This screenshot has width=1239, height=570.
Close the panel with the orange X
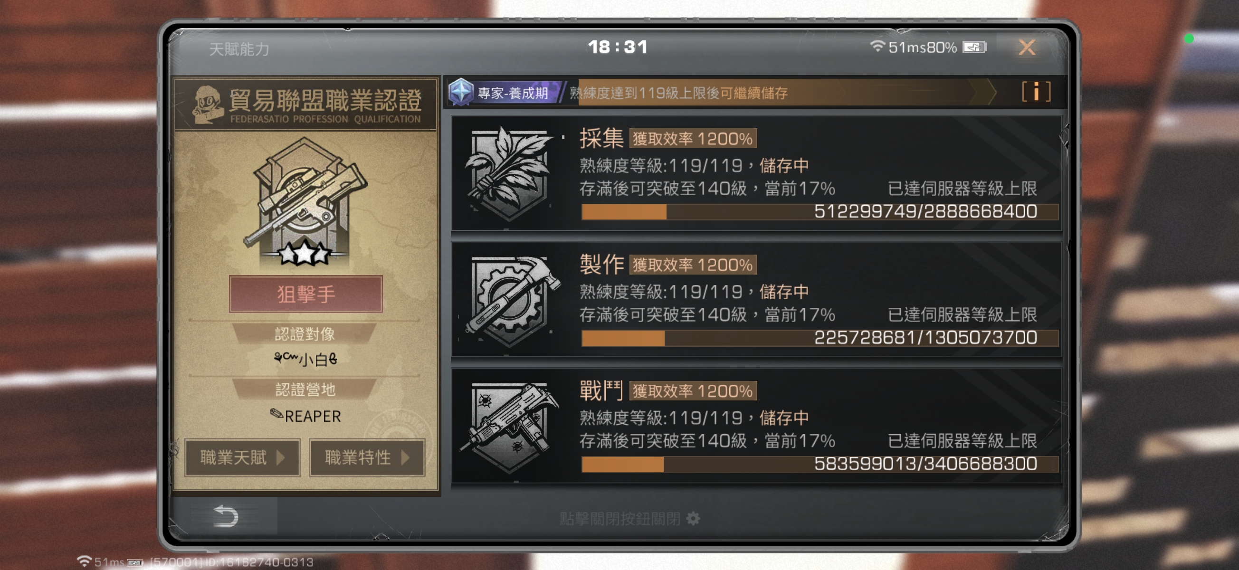tap(1027, 47)
